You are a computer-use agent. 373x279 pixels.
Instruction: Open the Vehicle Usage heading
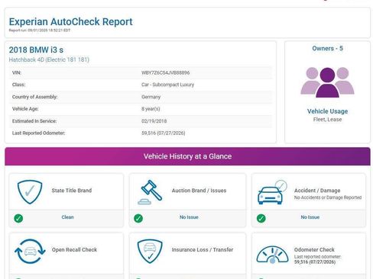click(327, 111)
